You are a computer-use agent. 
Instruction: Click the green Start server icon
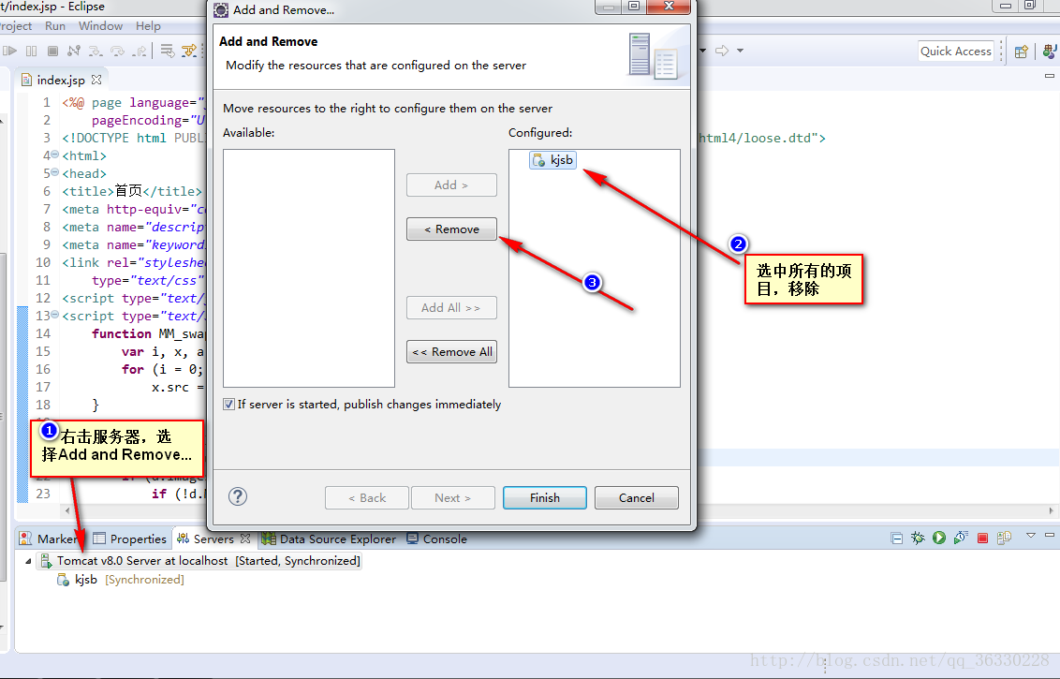[x=939, y=539]
